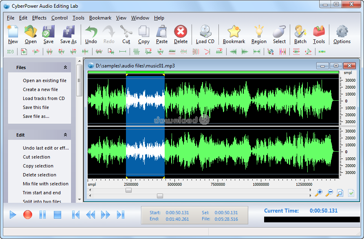
Task: Collapse the Edit panel chevron
Action: [x=66, y=135]
